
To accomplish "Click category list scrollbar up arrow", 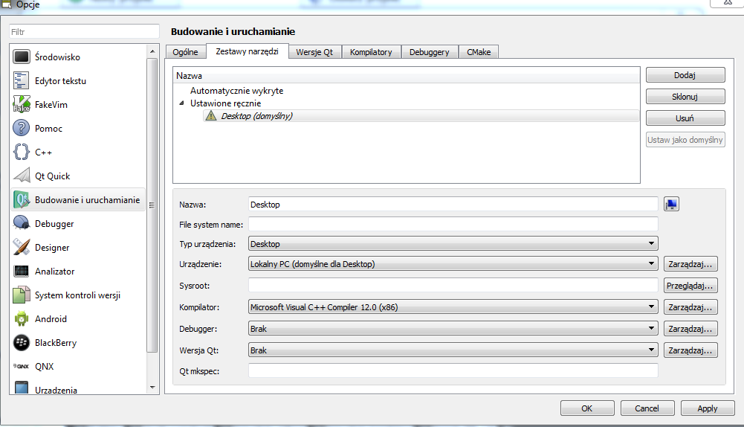I will pyautogui.click(x=152, y=51).
